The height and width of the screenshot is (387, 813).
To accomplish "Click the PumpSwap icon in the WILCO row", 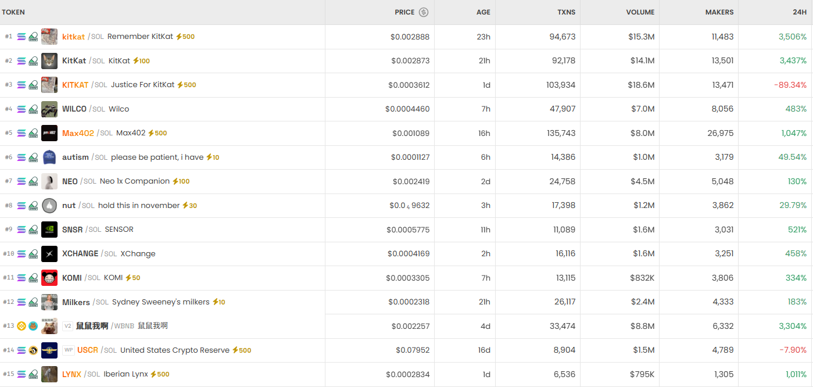I will [33, 109].
